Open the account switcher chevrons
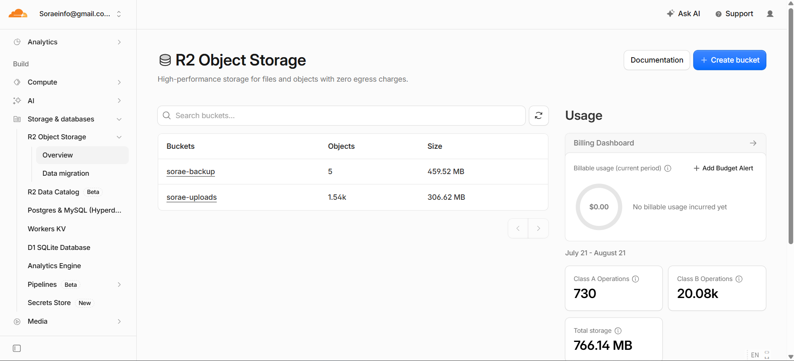 pyautogui.click(x=119, y=14)
